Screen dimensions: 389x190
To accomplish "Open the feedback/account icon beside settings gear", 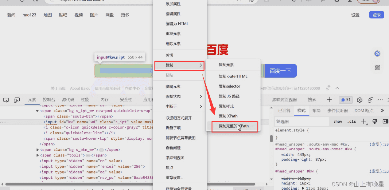I will click(x=371, y=100).
